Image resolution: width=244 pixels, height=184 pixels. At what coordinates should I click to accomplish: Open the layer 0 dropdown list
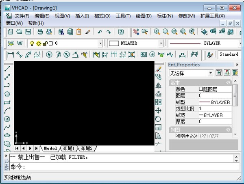click(x=100, y=43)
